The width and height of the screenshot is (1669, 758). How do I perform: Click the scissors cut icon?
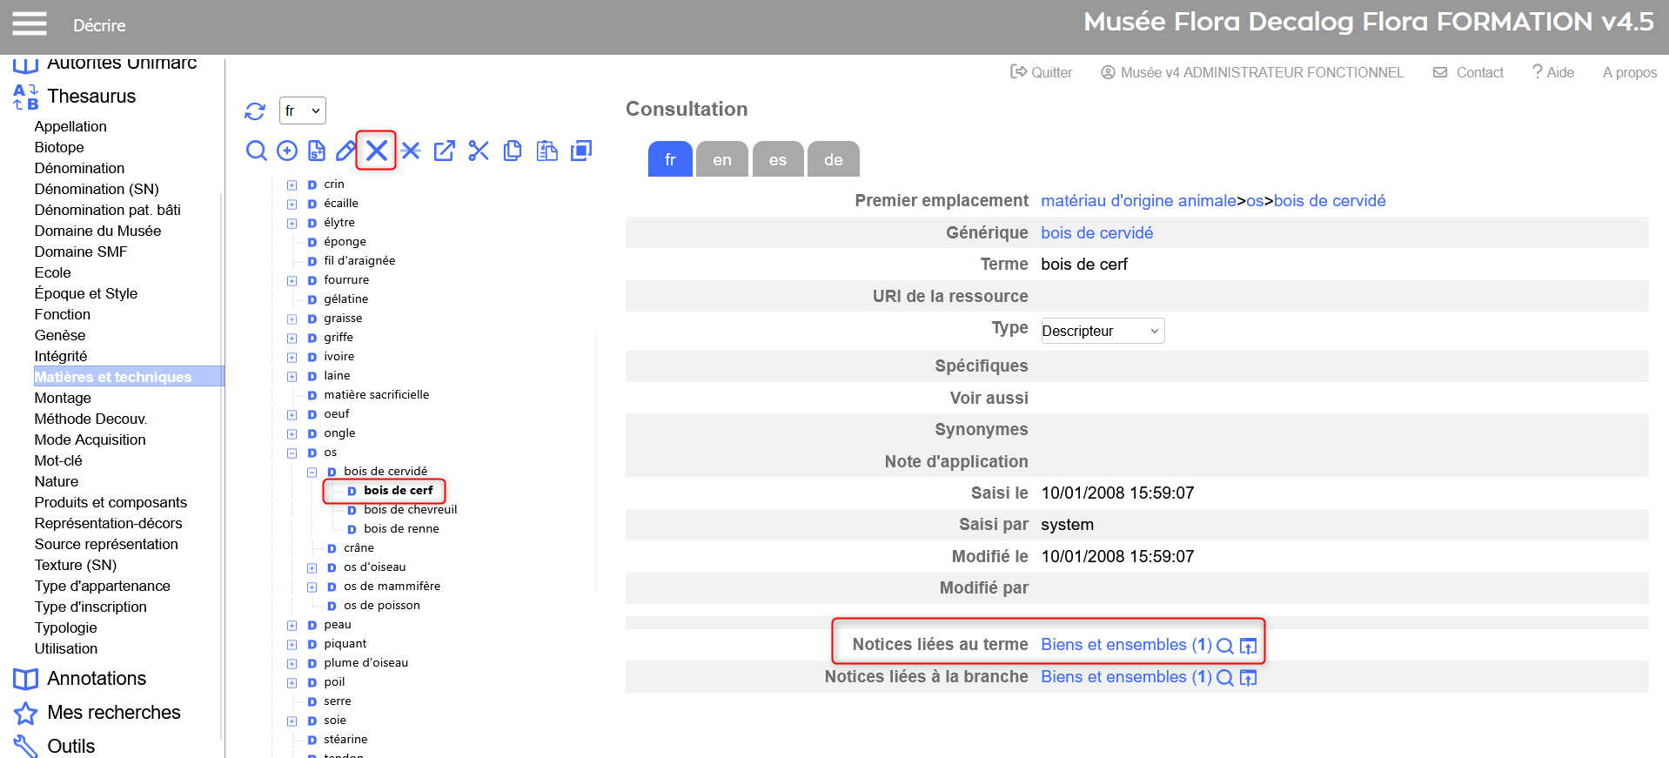pos(479,151)
